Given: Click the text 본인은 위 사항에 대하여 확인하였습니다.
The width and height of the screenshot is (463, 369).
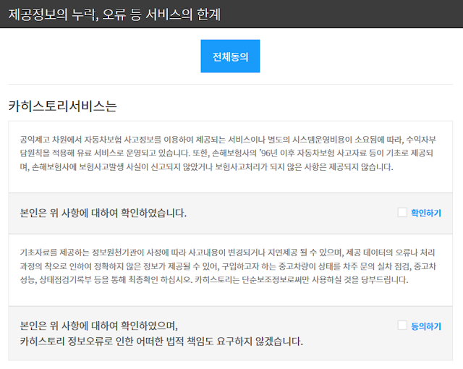Looking at the screenshot, I should 103,213.
